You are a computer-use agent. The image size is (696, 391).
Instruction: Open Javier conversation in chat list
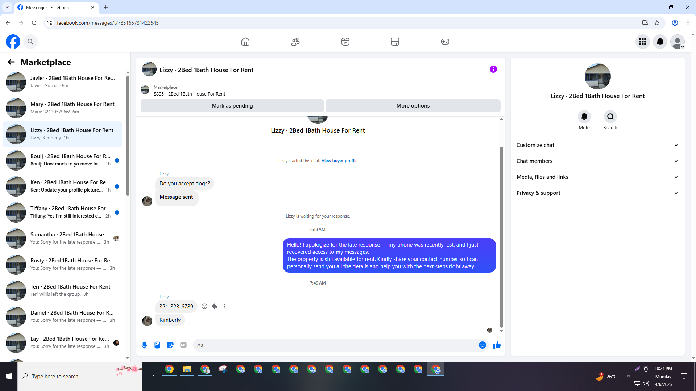62,82
